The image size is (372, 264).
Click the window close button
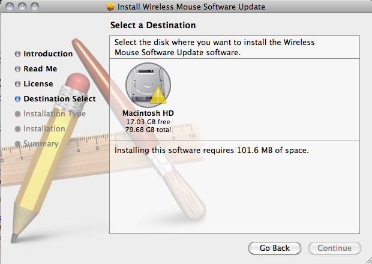10,7
